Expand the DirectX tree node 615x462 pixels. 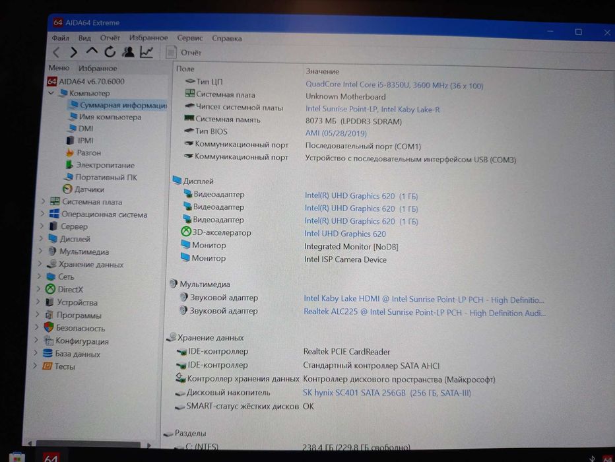coord(38,289)
